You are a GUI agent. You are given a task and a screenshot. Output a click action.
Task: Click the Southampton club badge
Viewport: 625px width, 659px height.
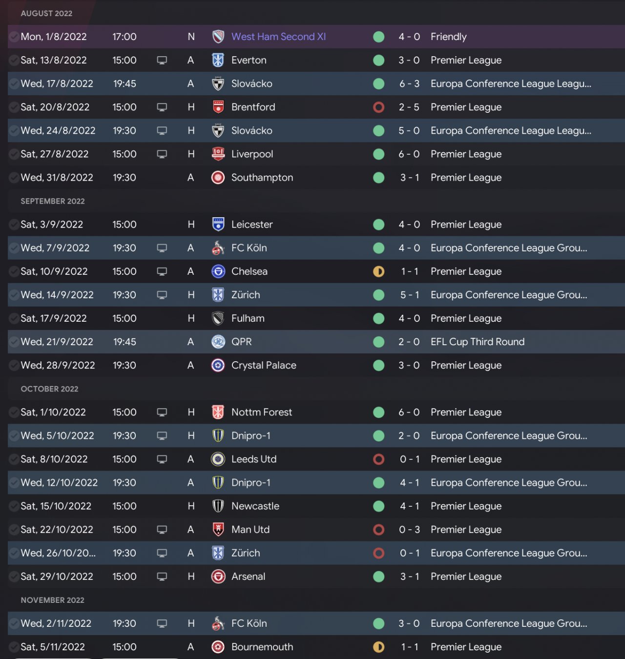[x=218, y=178]
